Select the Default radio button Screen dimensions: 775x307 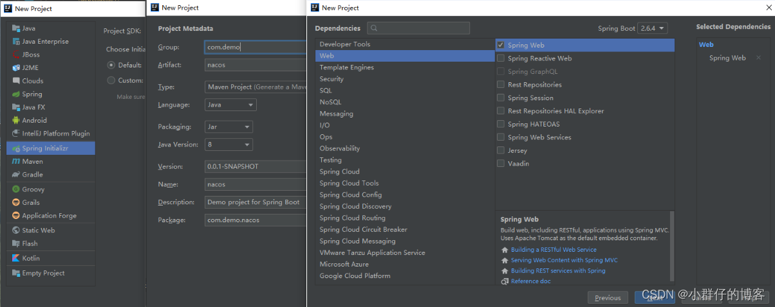[111, 65]
